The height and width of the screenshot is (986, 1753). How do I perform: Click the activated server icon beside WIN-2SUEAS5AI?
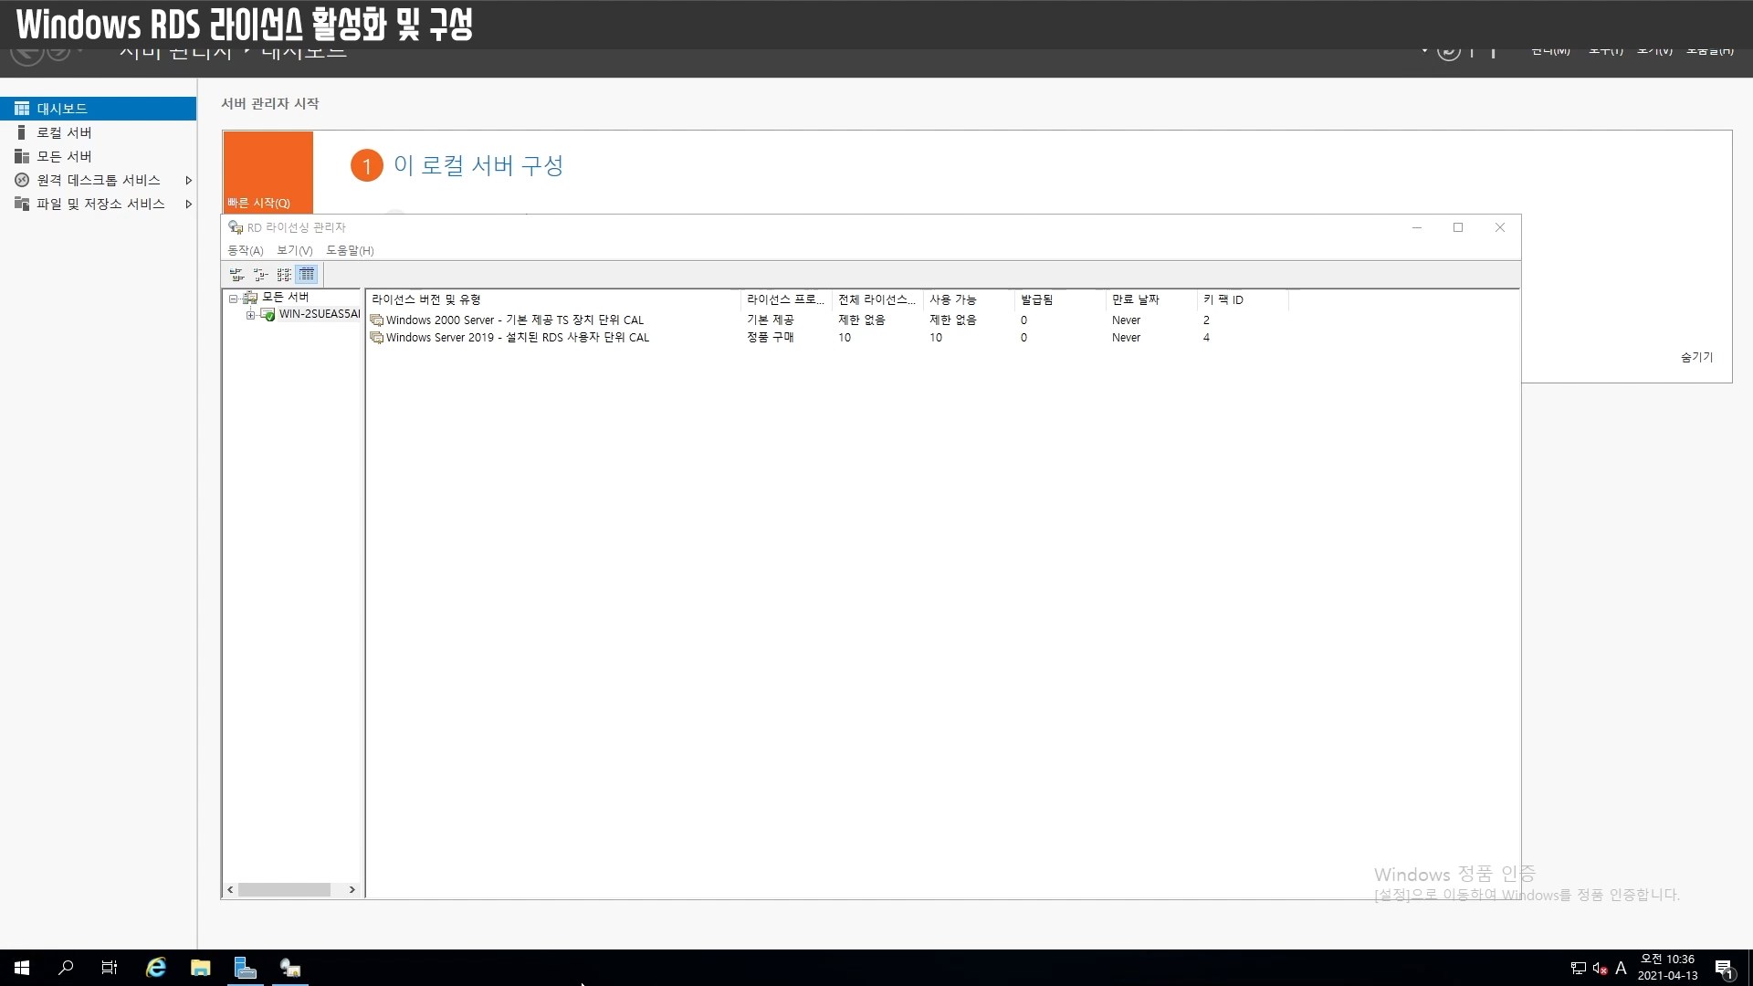(x=268, y=314)
